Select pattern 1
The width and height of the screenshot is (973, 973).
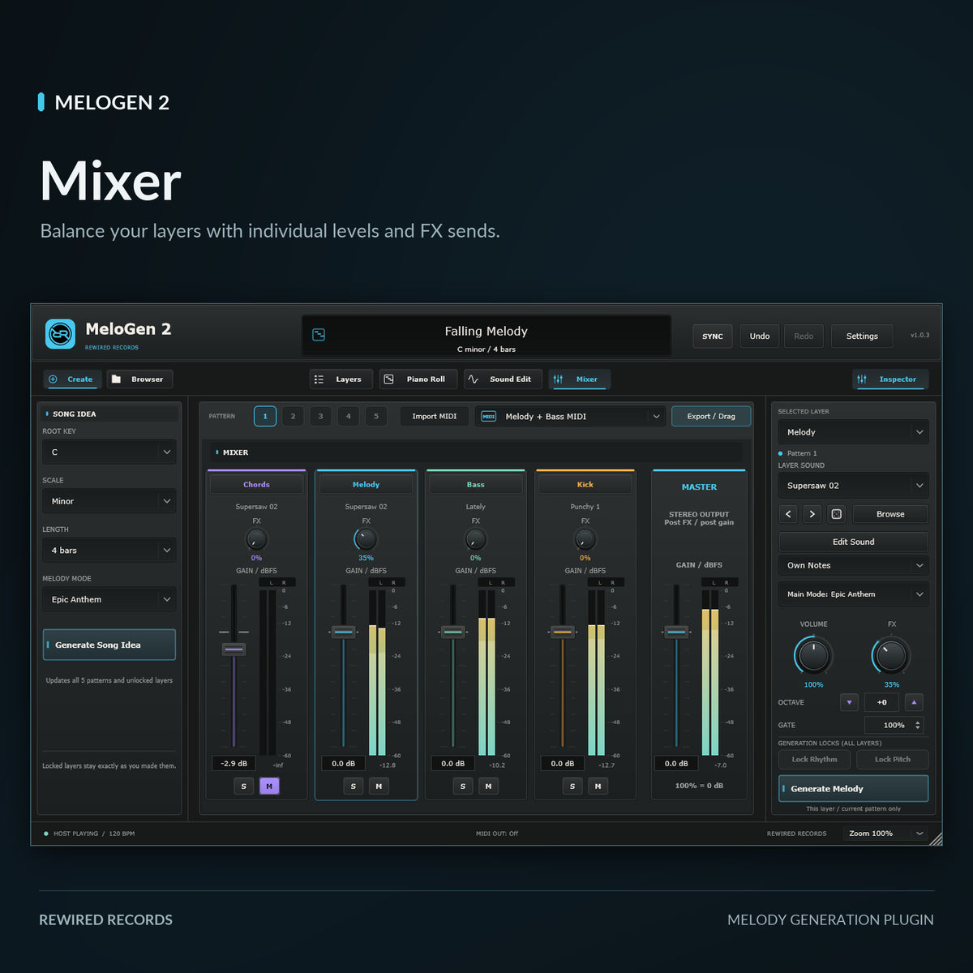coord(265,416)
